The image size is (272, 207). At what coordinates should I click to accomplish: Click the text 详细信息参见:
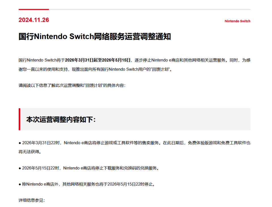tap(32, 200)
